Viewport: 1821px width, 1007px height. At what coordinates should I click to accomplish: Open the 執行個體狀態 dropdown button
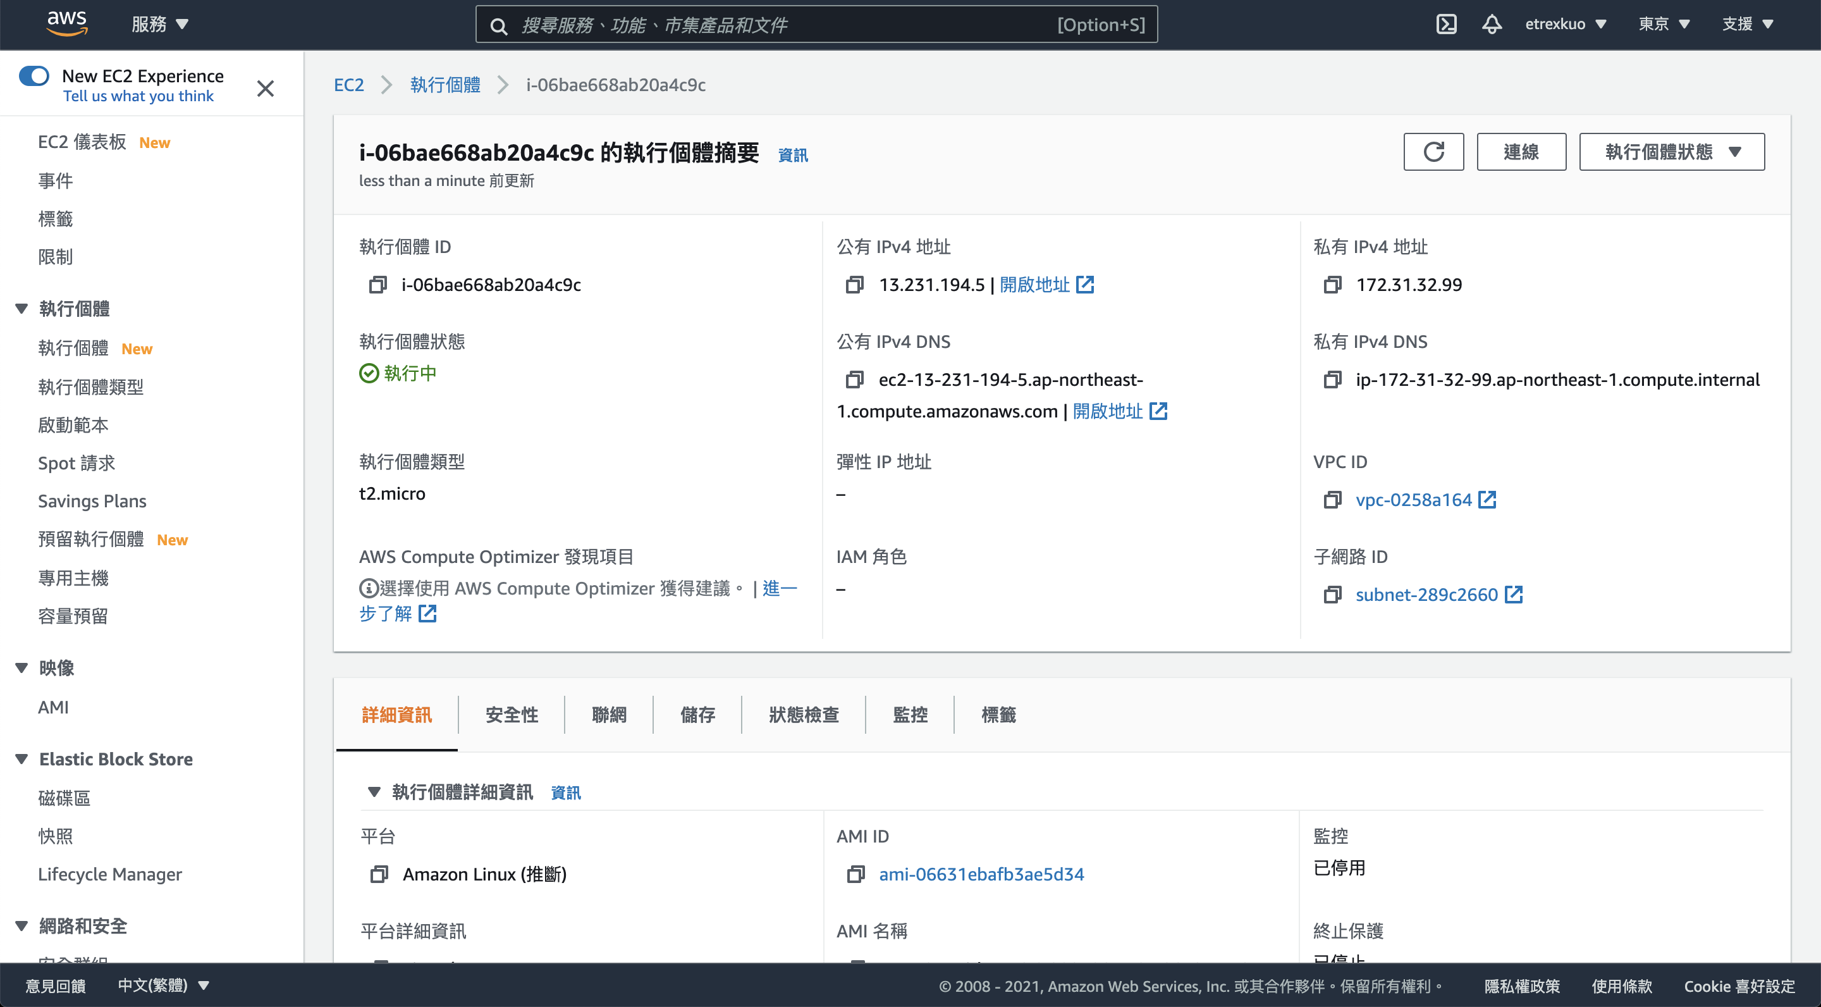(x=1671, y=151)
